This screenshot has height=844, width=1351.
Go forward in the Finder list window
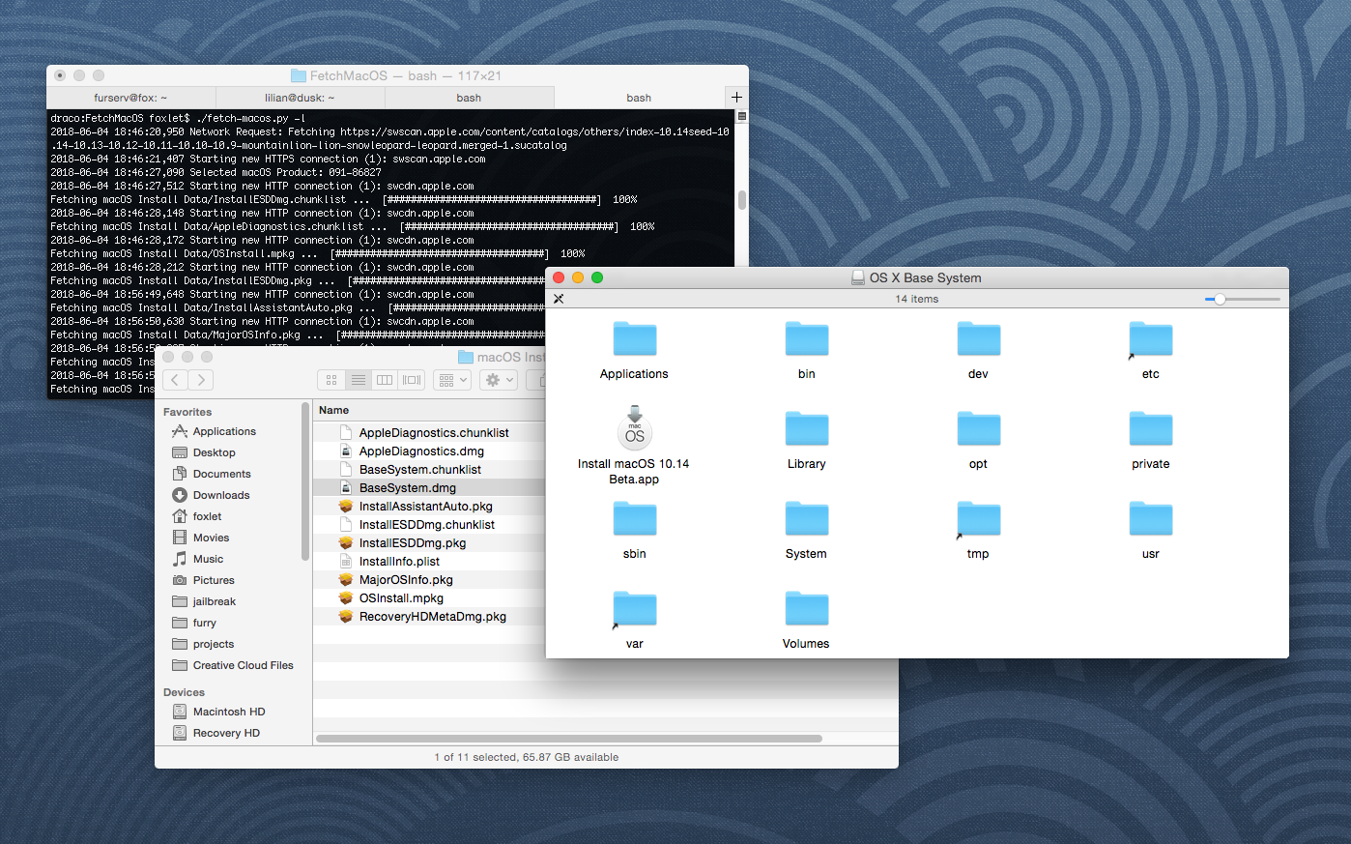coord(201,380)
